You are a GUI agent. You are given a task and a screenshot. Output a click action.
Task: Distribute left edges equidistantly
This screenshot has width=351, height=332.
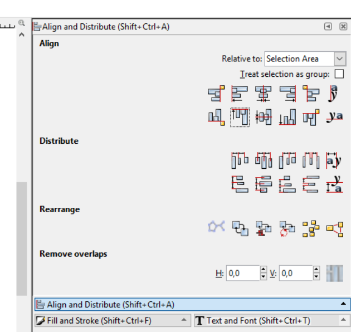point(240,160)
